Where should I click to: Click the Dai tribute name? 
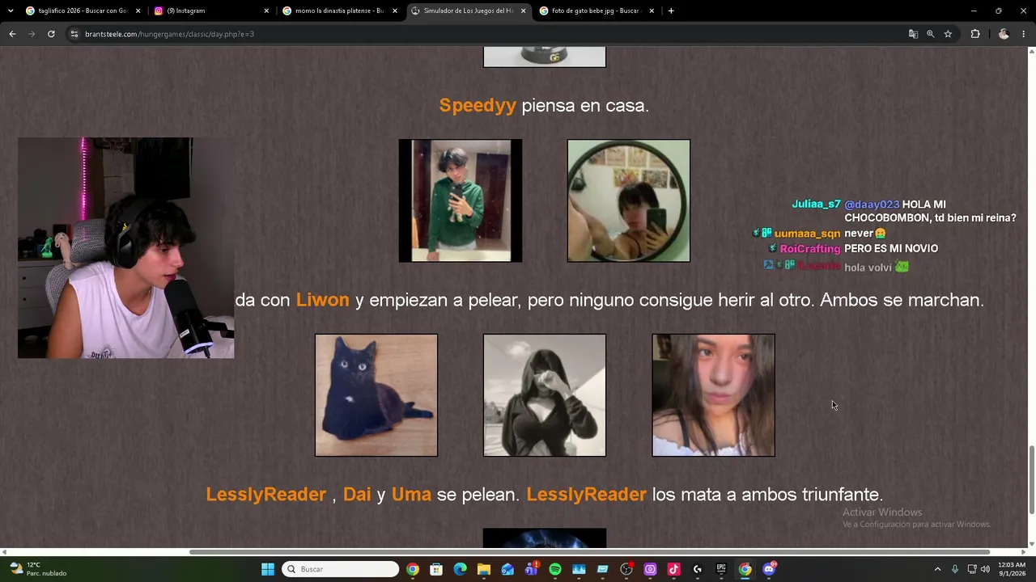click(357, 495)
